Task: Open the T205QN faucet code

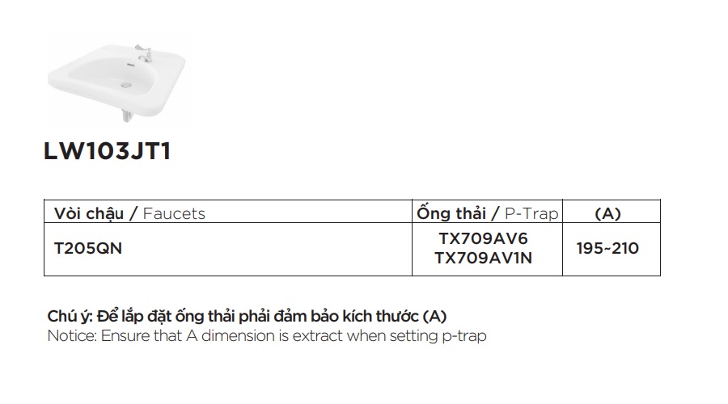Action: tap(87, 249)
